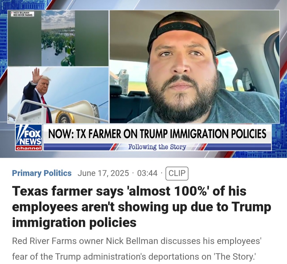
Task: Click the June 17, 2025 date text
Action: click(x=103, y=173)
